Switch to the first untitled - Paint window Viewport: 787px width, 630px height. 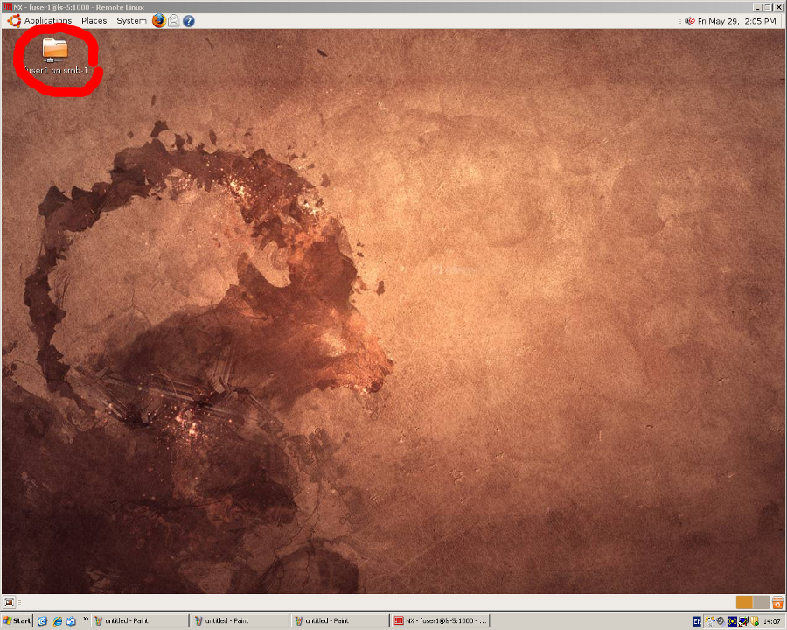click(x=140, y=620)
